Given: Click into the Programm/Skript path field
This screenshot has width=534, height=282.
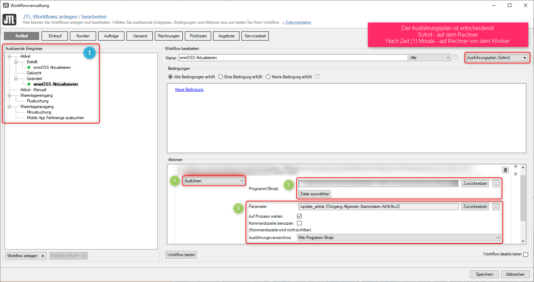Looking at the screenshot, I should [378, 183].
